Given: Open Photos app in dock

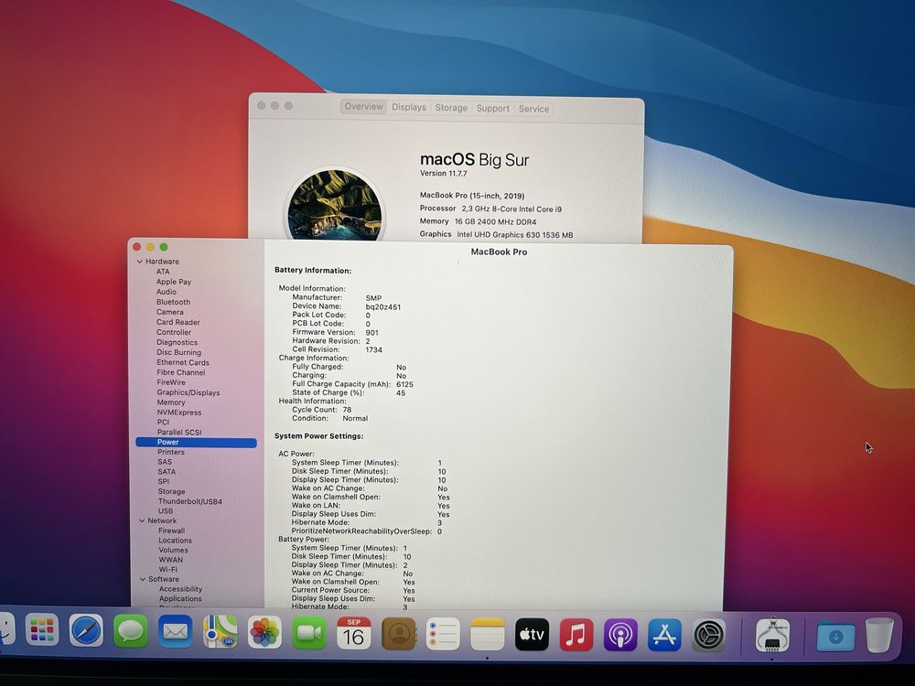Looking at the screenshot, I should click(264, 632).
